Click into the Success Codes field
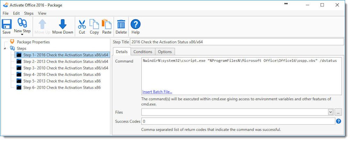 pos(238,121)
